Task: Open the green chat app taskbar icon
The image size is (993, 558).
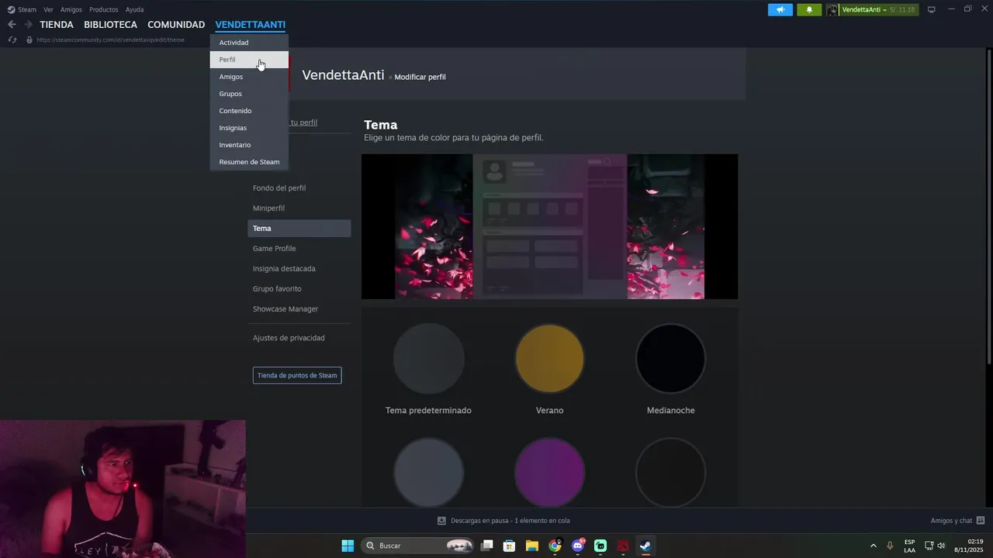Action: tap(600, 546)
